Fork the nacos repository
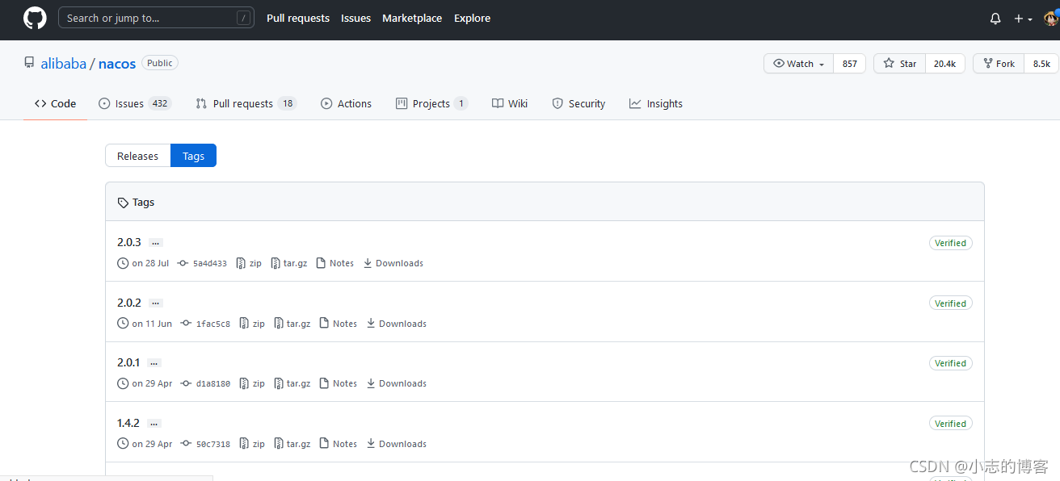The width and height of the screenshot is (1060, 481). 999,64
